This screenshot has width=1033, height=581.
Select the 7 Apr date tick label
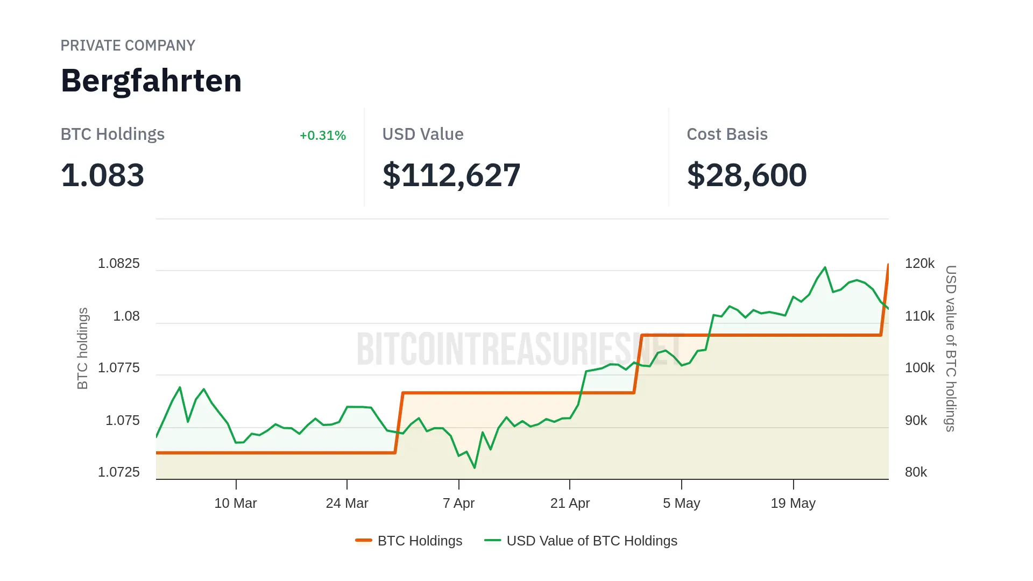pyautogui.click(x=458, y=504)
